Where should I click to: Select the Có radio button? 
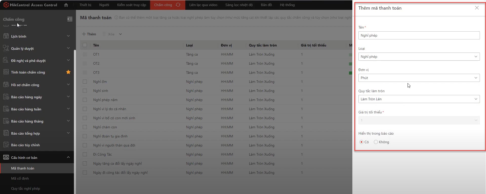tap(361, 142)
